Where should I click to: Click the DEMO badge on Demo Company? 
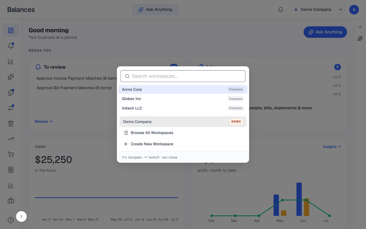[236, 122]
